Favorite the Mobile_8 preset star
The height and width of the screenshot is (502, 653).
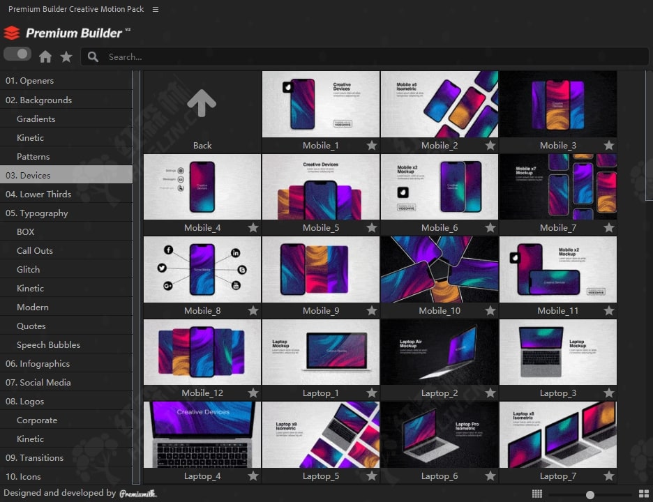point(253,310)
